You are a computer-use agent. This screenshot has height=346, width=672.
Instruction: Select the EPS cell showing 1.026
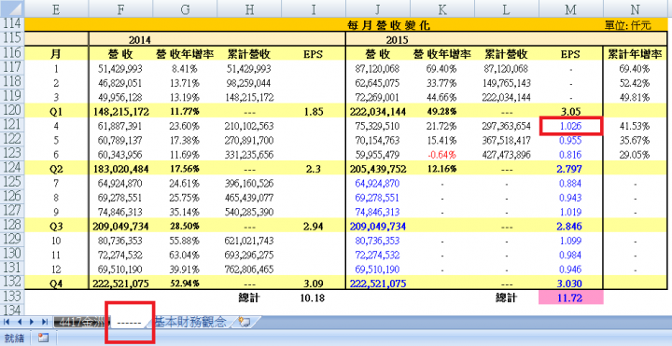(570, 126)
